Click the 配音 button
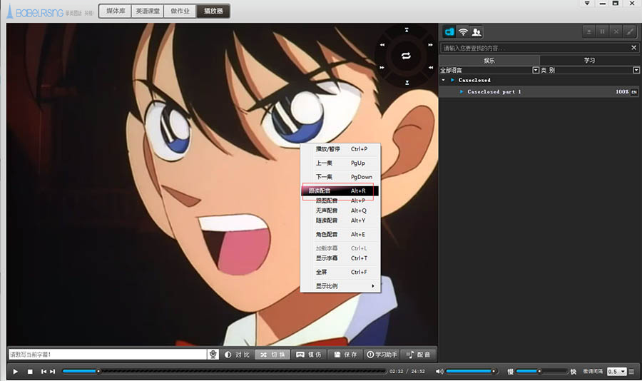Image resolution: width=642 pixels, height=381 pixels. click(x=418, y=355)
